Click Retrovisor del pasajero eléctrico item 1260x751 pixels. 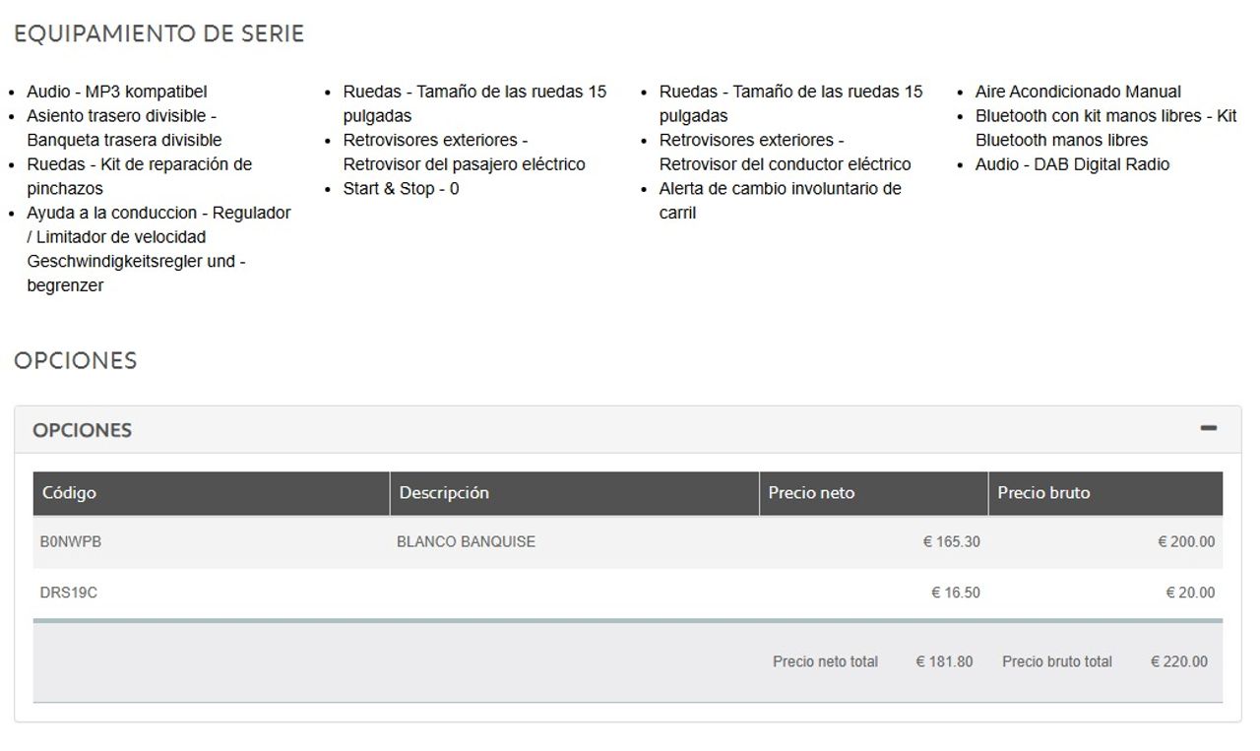click(464, 153)
